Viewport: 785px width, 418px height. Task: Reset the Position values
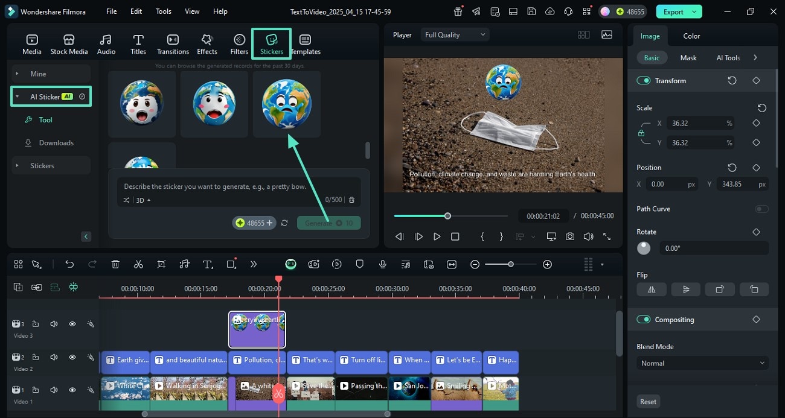(x=732, y=168)
